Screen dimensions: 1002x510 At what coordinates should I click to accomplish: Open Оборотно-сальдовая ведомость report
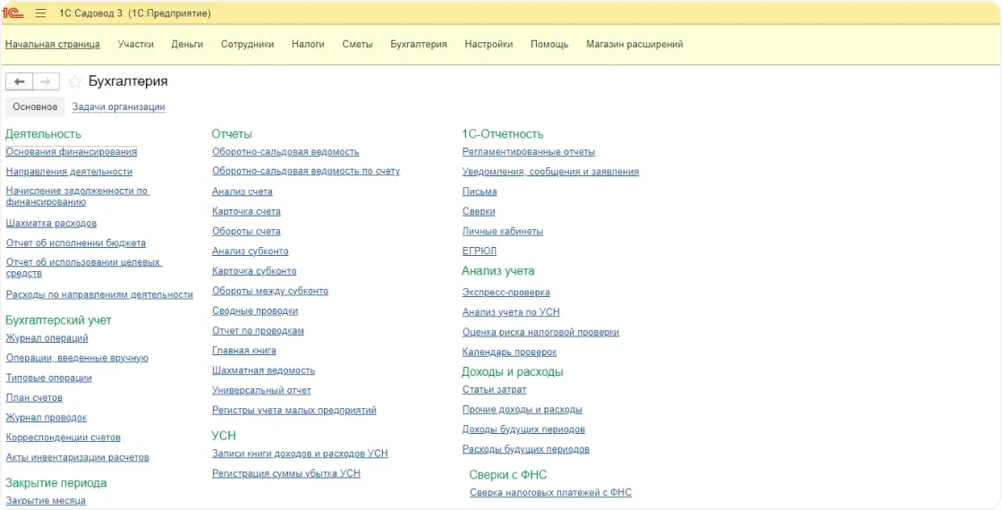click(285, 152)
